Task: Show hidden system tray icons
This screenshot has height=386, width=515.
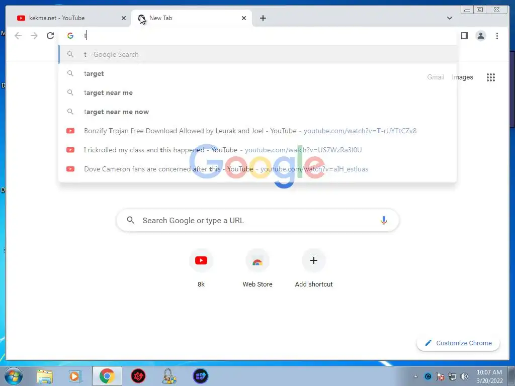Action: (415, 376)
